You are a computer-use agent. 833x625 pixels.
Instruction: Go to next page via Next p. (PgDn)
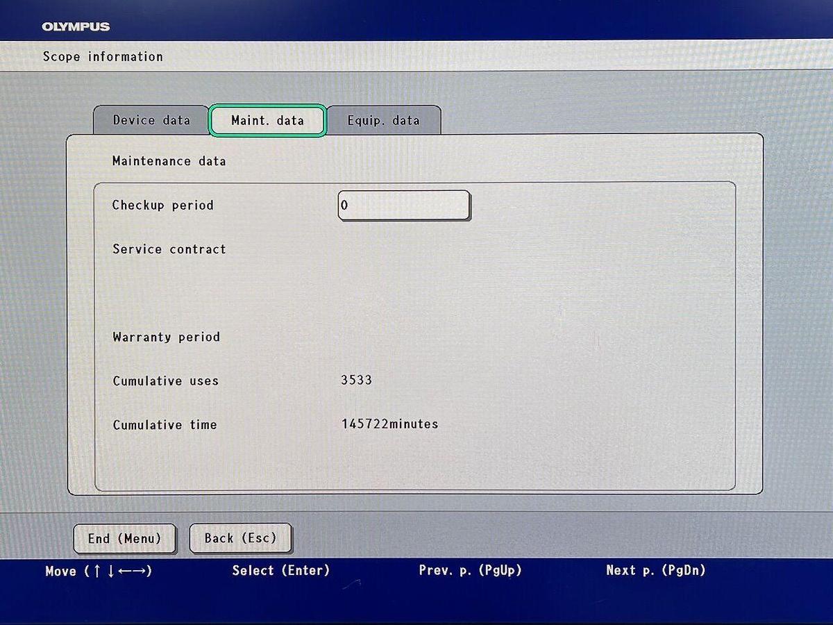pos(655,570)
